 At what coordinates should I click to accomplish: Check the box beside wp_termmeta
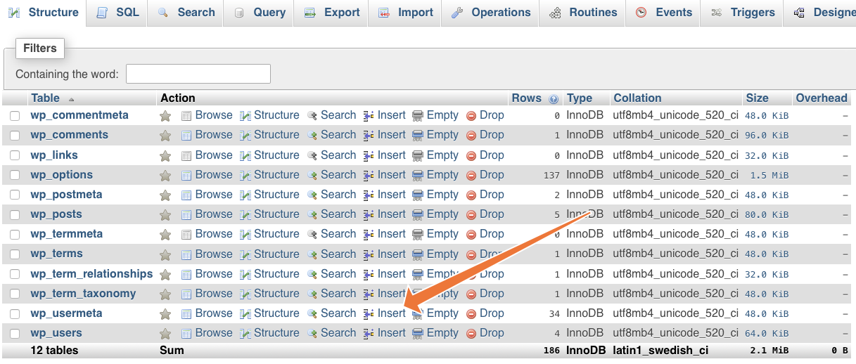15,235
